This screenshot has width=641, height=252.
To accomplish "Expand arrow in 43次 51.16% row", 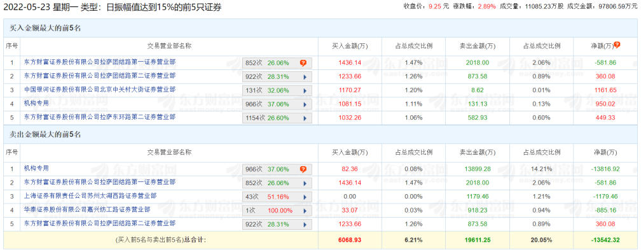I will [x=305, y=197].
